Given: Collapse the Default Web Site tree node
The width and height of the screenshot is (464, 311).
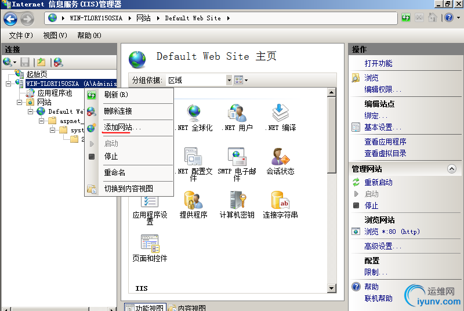Looking at the screenshot, I should [30, 111].
